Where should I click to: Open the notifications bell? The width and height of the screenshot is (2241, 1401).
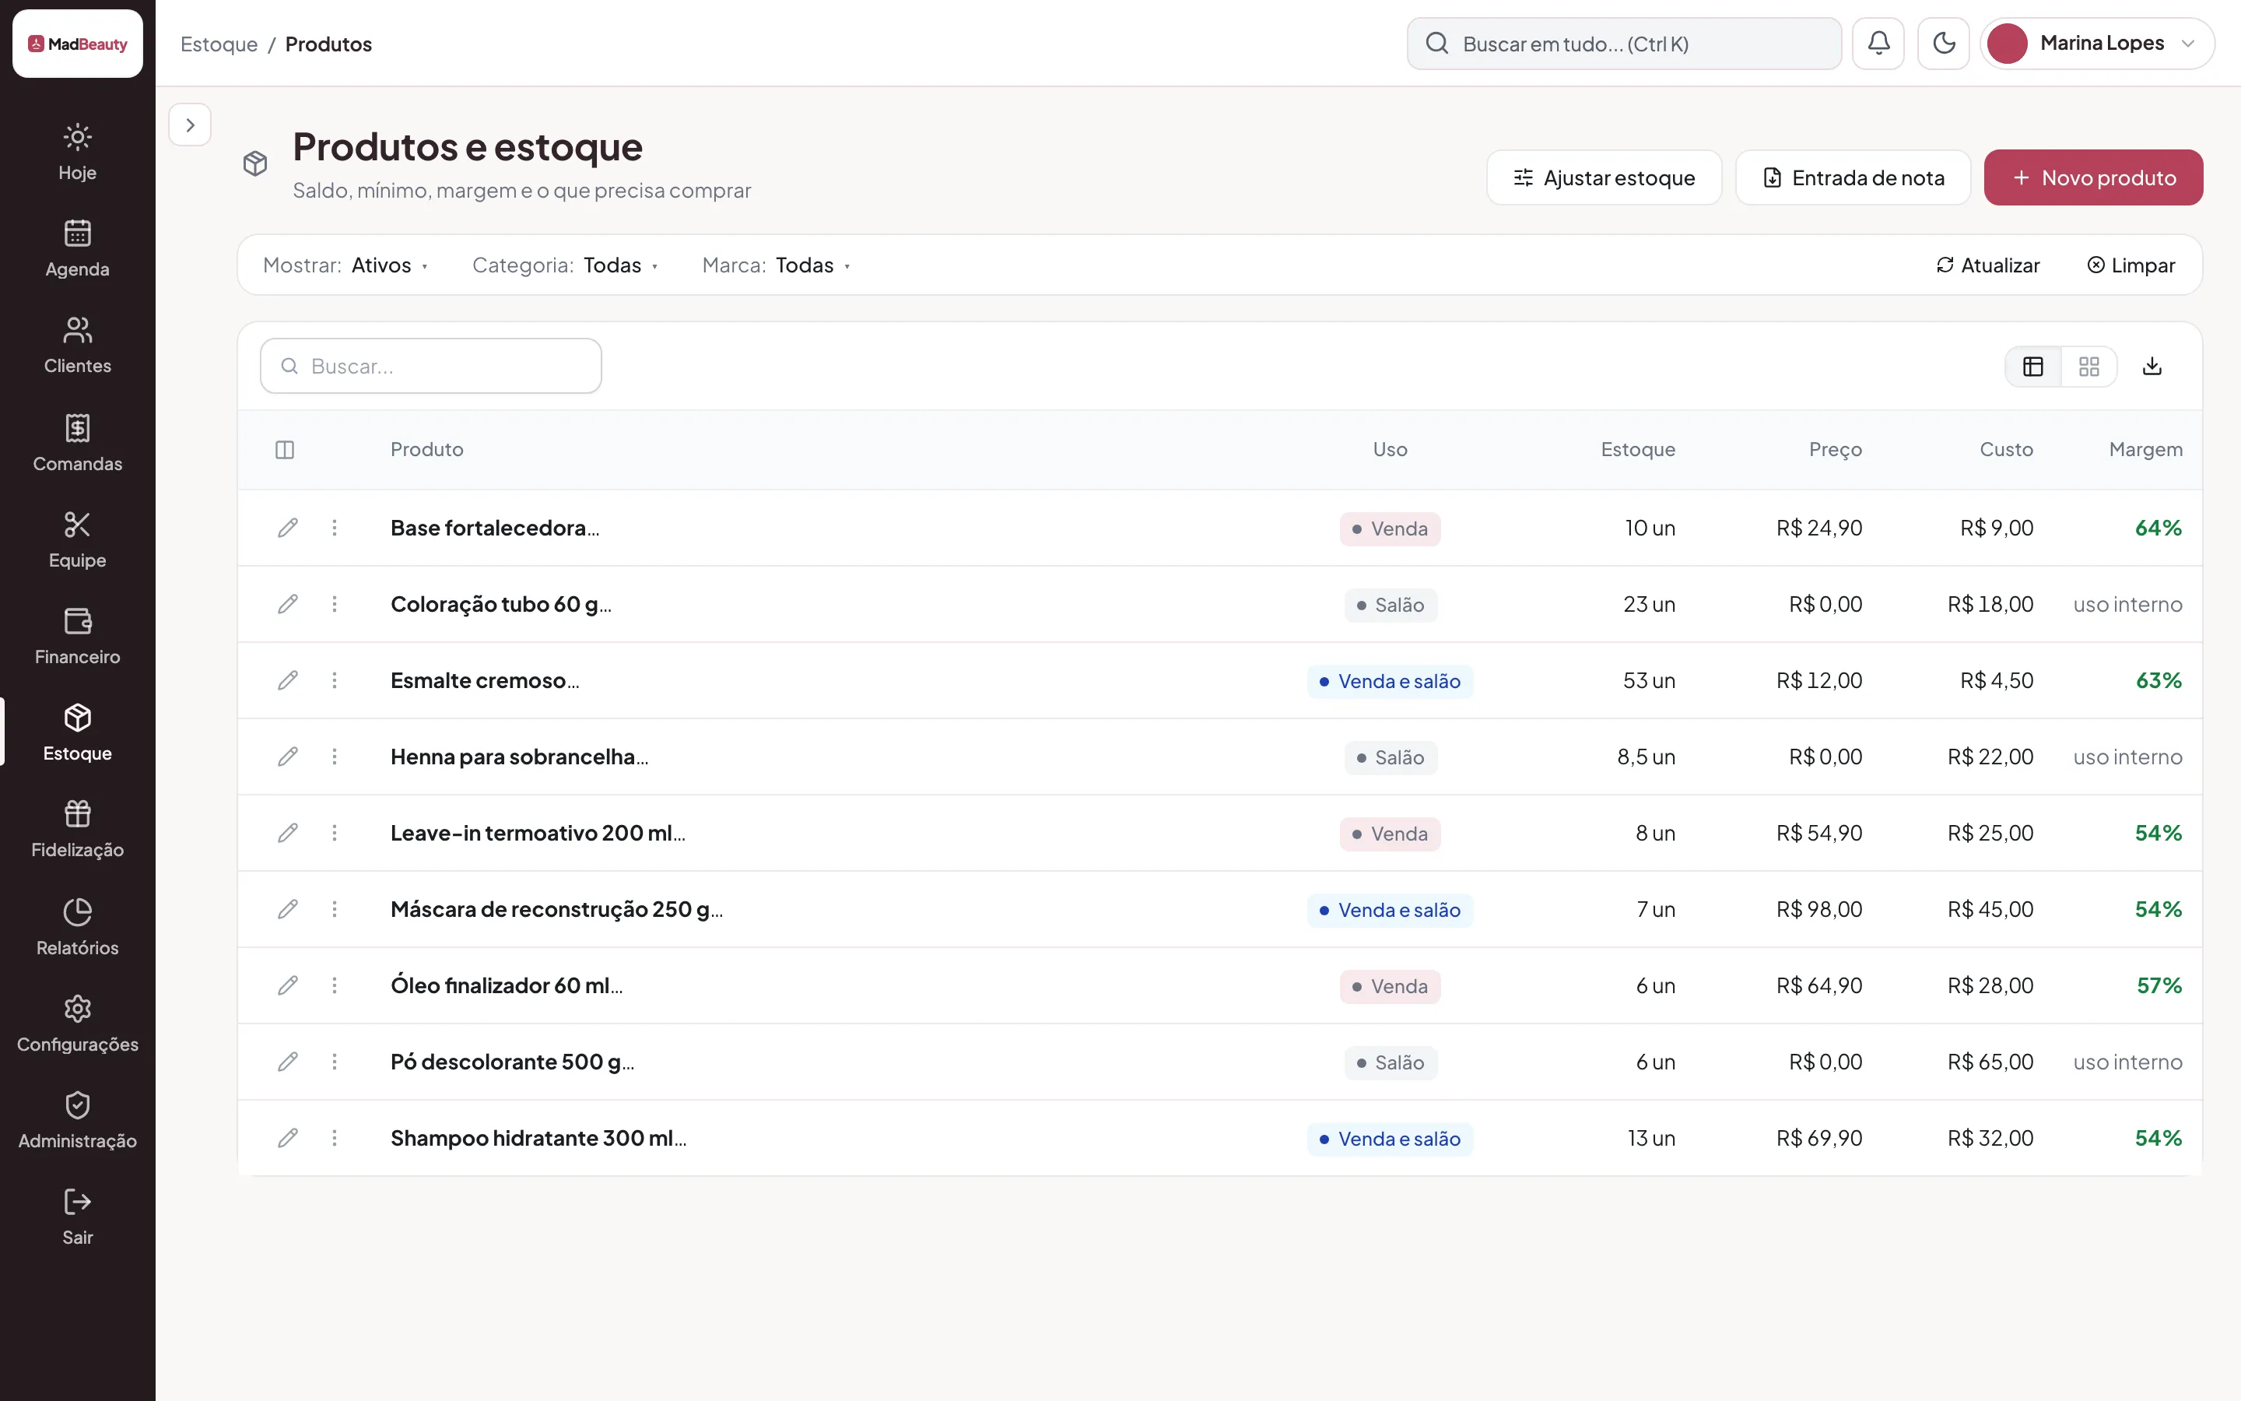(x=1878, y=44)
